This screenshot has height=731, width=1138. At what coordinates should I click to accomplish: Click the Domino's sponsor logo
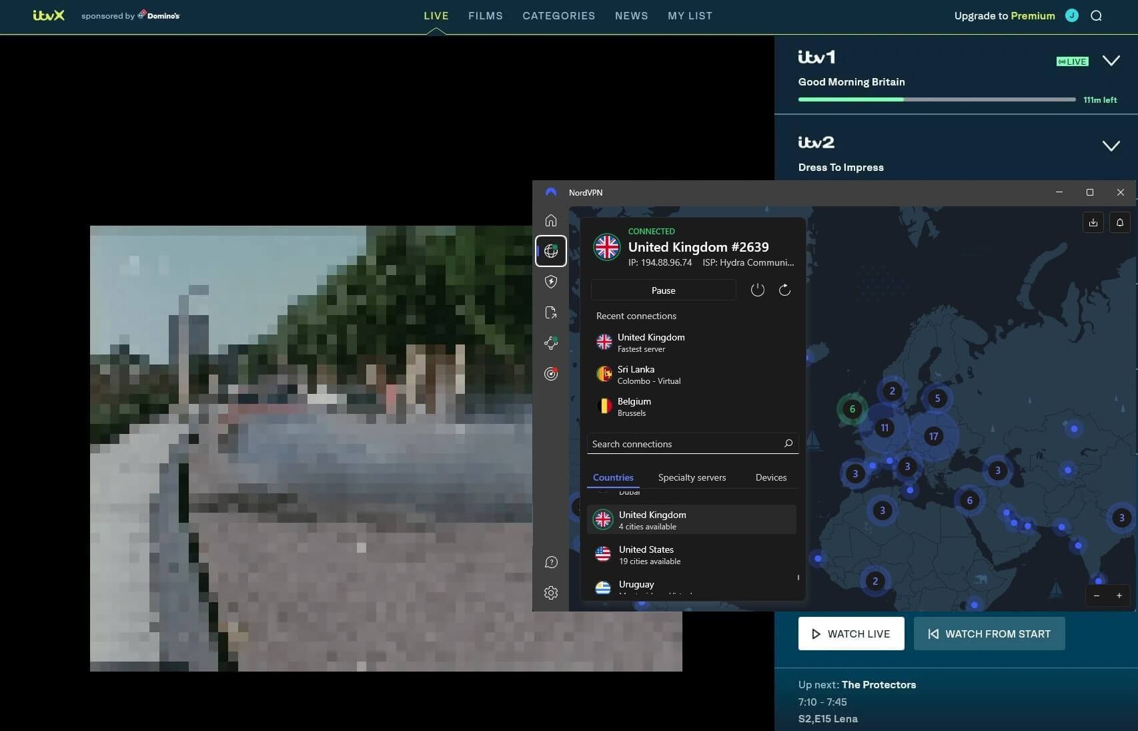point(159,15)
